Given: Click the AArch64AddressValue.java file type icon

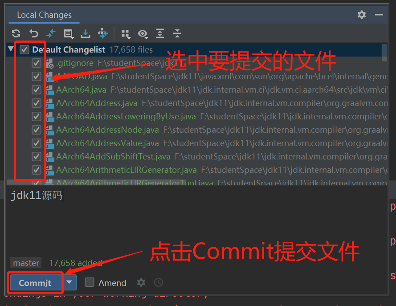Looking at the screenshot, I should [x=50, y=143].
